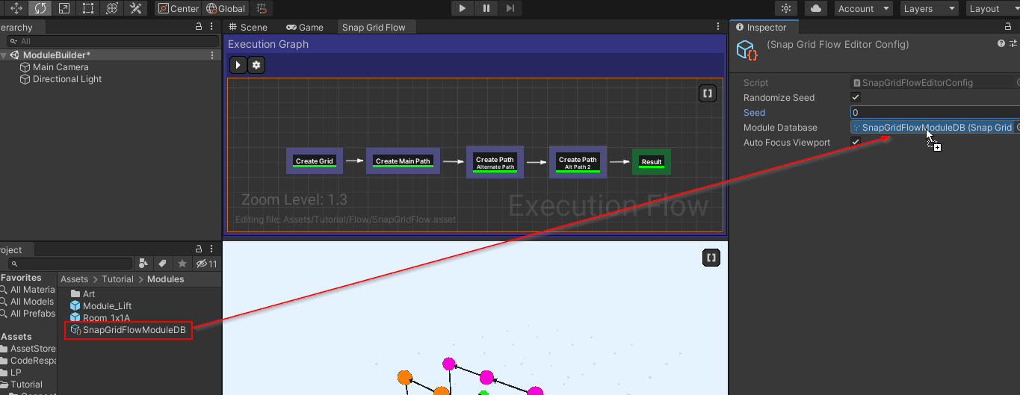Open the saved searches star
This screenshot has width=1020, height=395.
click(182, 264)
